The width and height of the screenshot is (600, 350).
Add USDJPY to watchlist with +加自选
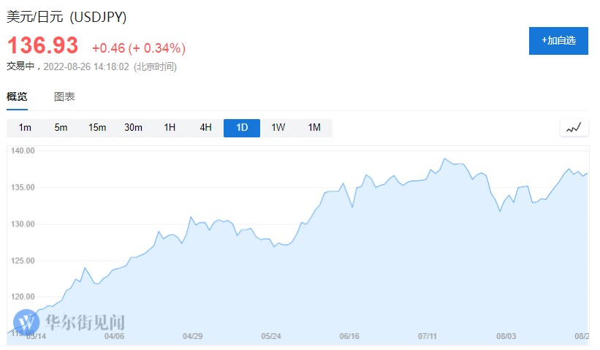click(x=558, y=41)
